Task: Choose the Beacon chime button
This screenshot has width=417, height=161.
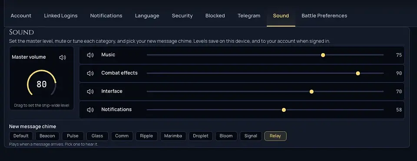Action: [47, 136]
